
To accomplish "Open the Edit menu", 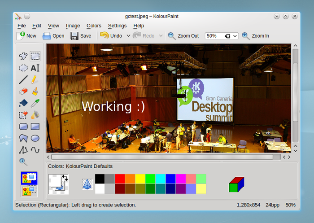I will click(37, 26).
